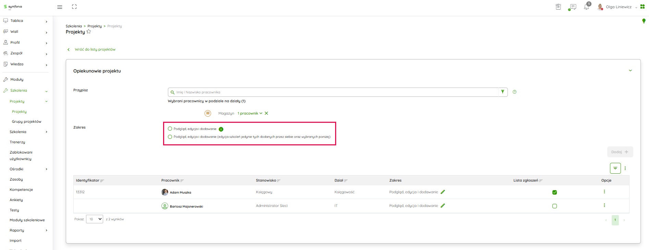
Task: Click 'Wróć do listy projektów' link
Action: point(95,50)
